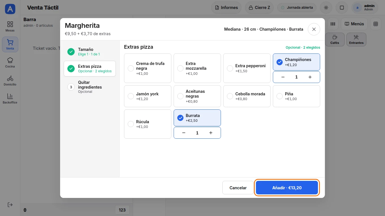Open the barcode scanner icon

click(333, 24)
